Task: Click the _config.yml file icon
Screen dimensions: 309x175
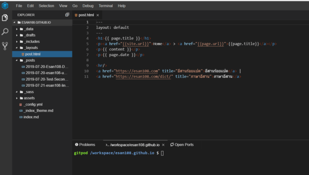Action: (21, 105)
